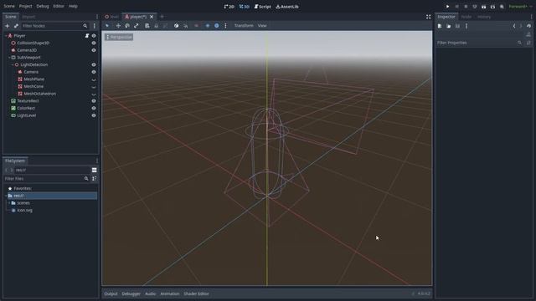Image resolution: width=536 pixels, height=301 pixels.
Task: Add a new scene tab with plus
Action: point(162,17)
